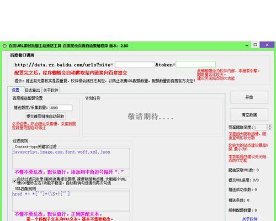Click the http://data.zz.baidu.com/urls?site= text
The width and height of the screenshot is (276, 221).
pyautogui.click(x=63, y=65)
